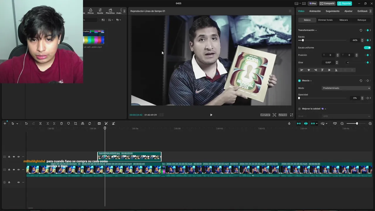Click the Compartir button
The height and width of the screenshot is (211, 375).
click(x=327, y=4)
